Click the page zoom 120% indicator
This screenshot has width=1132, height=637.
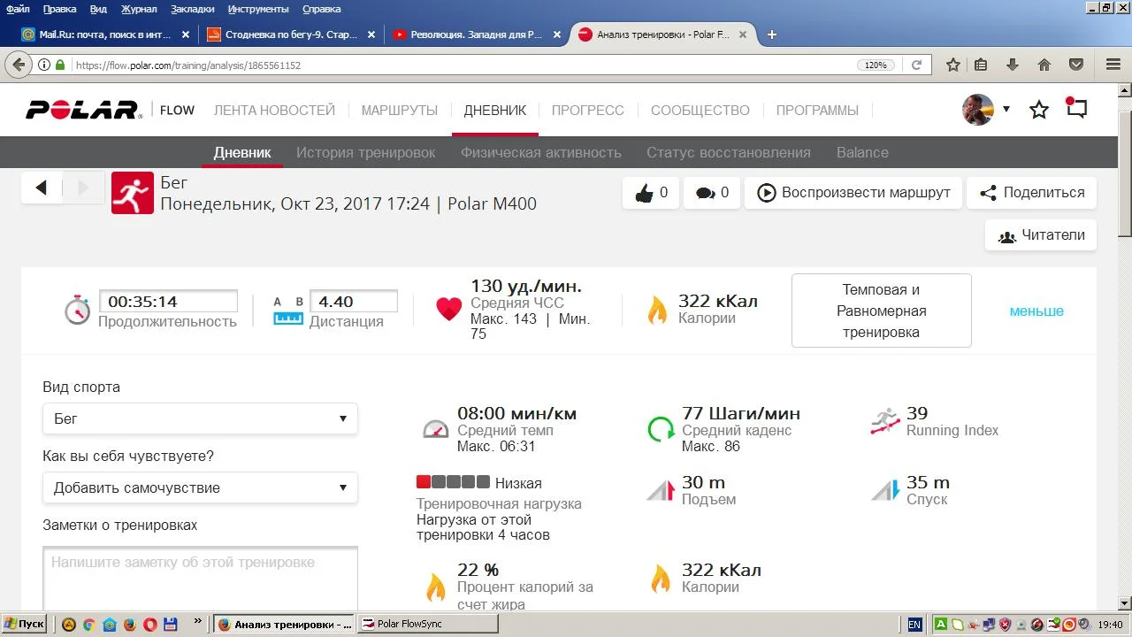point(876,65)
